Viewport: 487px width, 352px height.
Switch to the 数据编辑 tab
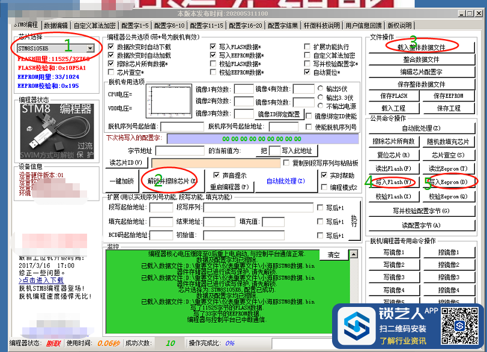[56, 26]
